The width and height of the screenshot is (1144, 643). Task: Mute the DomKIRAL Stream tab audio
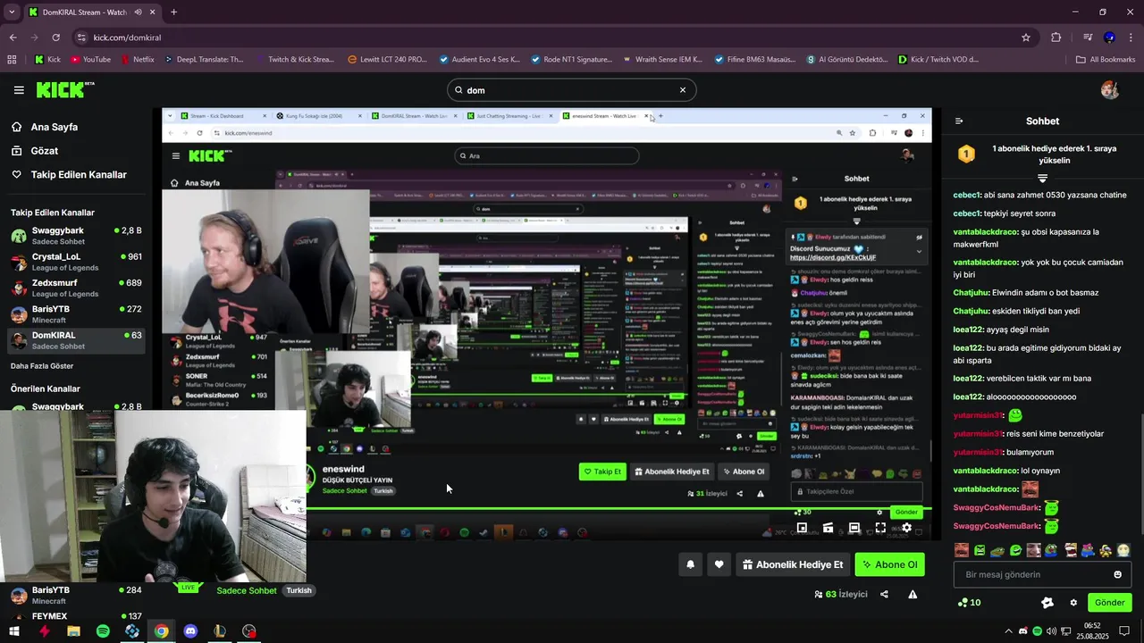(x=139, y=13)
